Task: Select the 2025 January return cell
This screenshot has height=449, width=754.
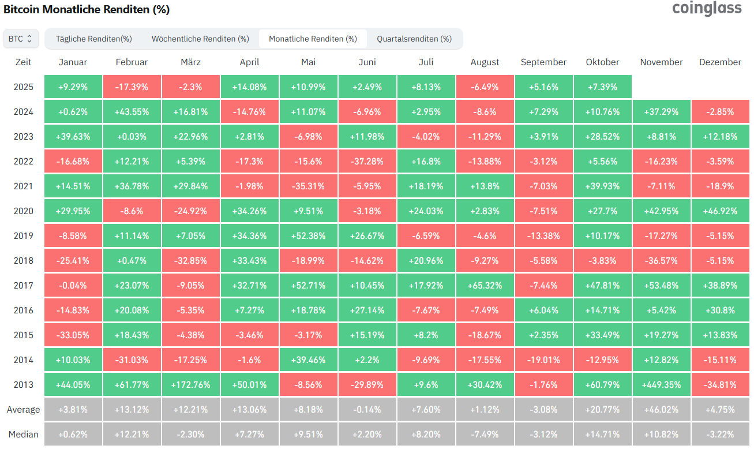Action: (x=73, y=87)
